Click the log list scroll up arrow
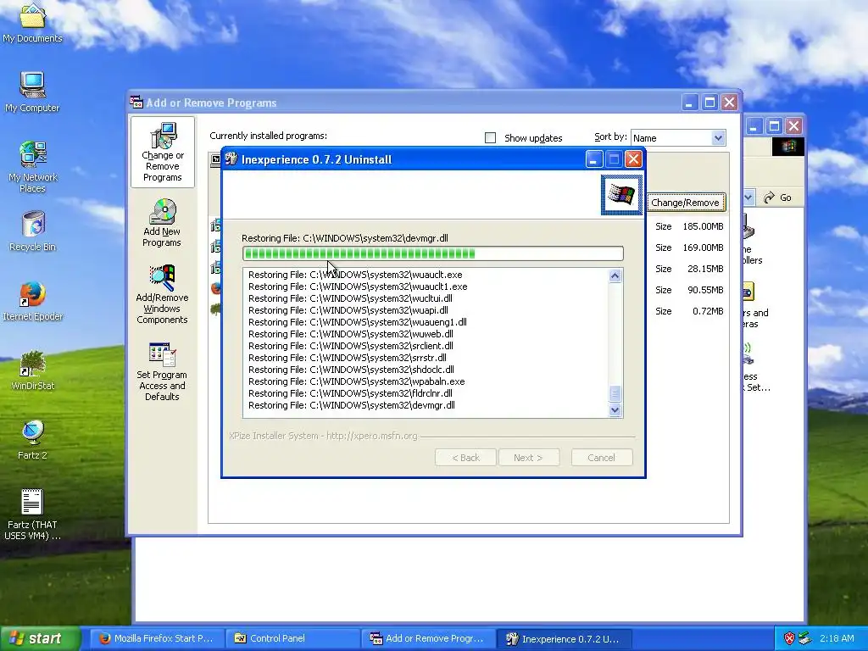The image size is (868, 651). click(615, 275)
